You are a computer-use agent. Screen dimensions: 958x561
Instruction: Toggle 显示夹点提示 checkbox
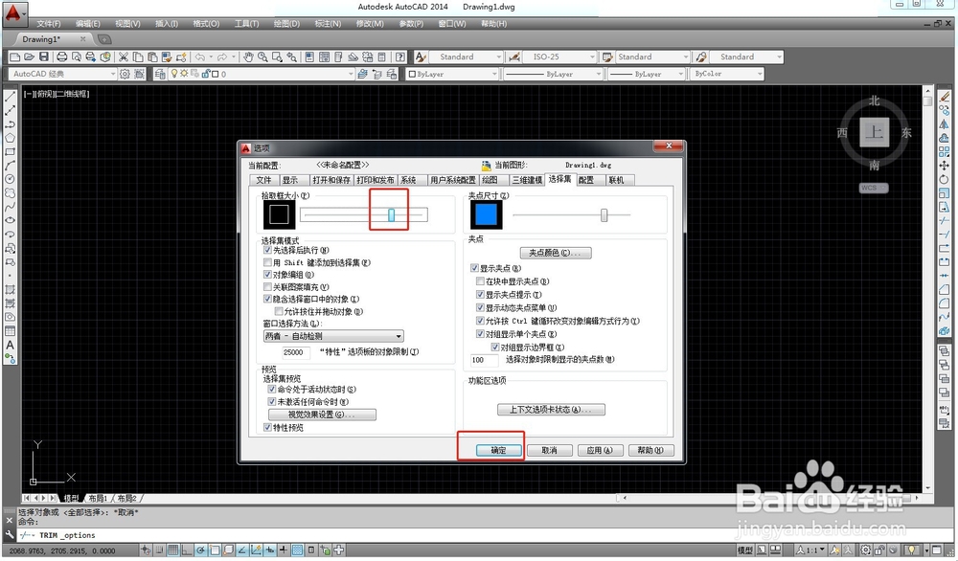[x=480, y=295]
